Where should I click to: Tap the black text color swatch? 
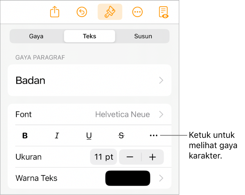[x=128, y=178]
